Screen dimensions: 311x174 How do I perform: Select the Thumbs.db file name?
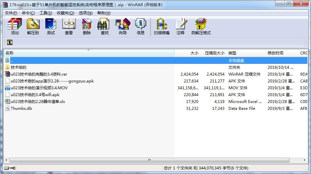click(21, 108)
